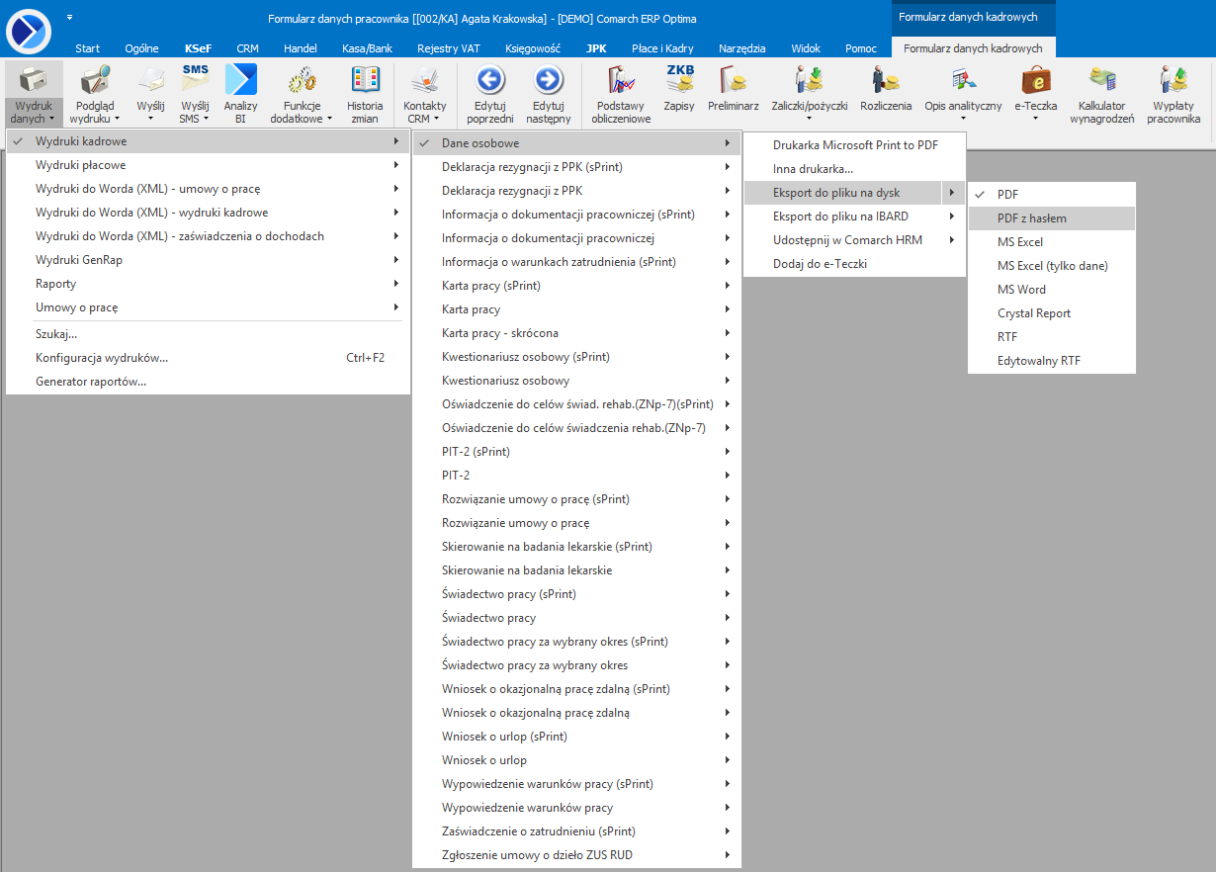Screen dimensions: 1216x872
Task: Click the Analizy BI icon
Action: click(240, 81)
